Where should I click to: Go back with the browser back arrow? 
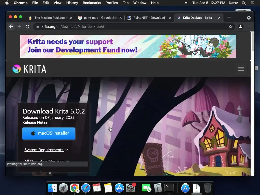11,27
